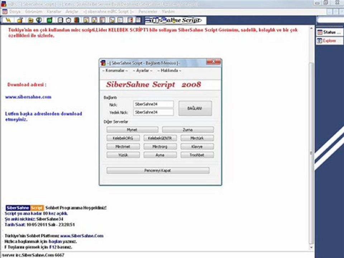Screen dimensions: 344x258
Task: Click the BAĞLAN! connect button
Action: [x=195, y=108]
